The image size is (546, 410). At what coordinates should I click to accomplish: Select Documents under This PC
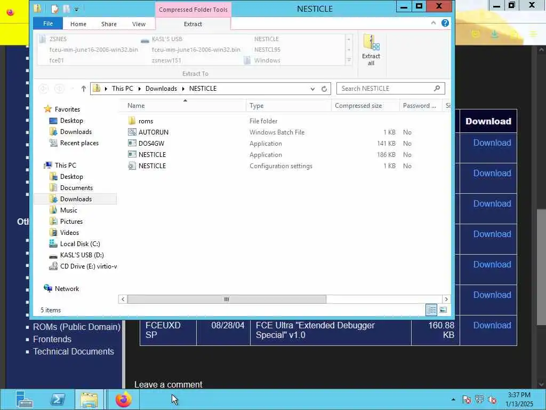coord(76,187)
